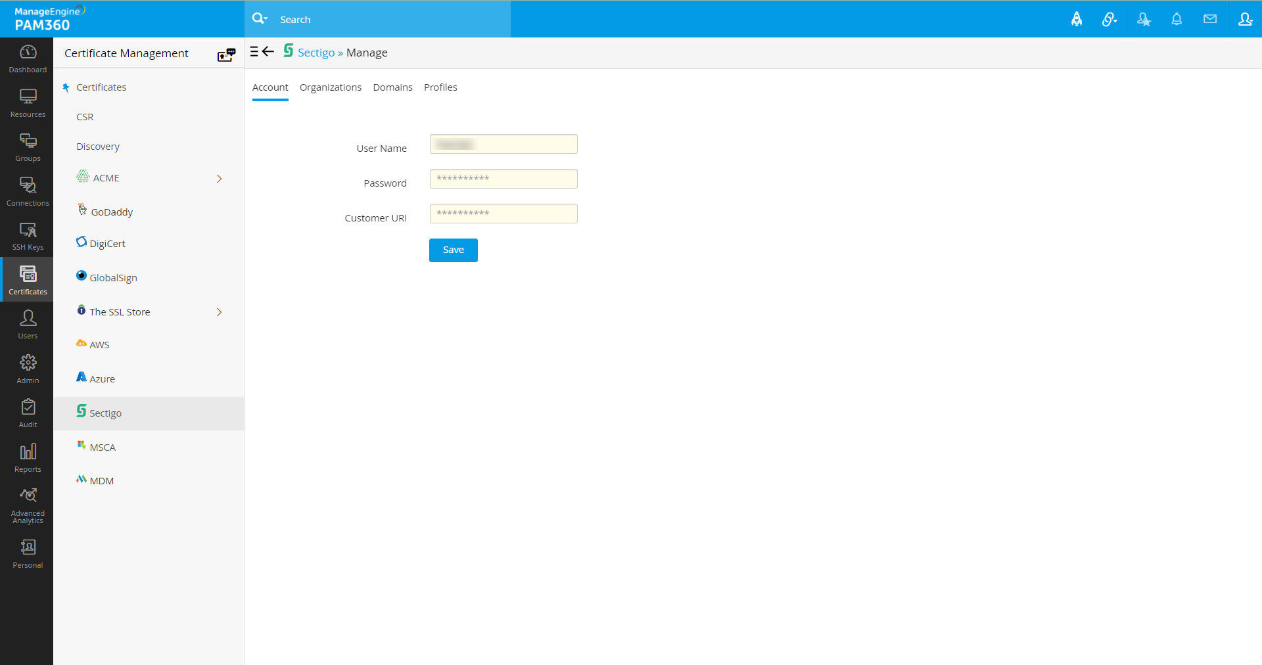Open Advanced Analytics in sidebar
The height and width of the screenshot is (665, 1262).
28,506
